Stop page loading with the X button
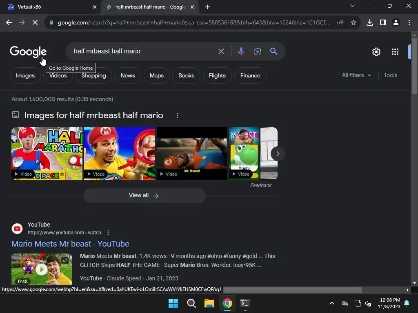The height and width of the screenshot is (313, 418). [35, 23]
